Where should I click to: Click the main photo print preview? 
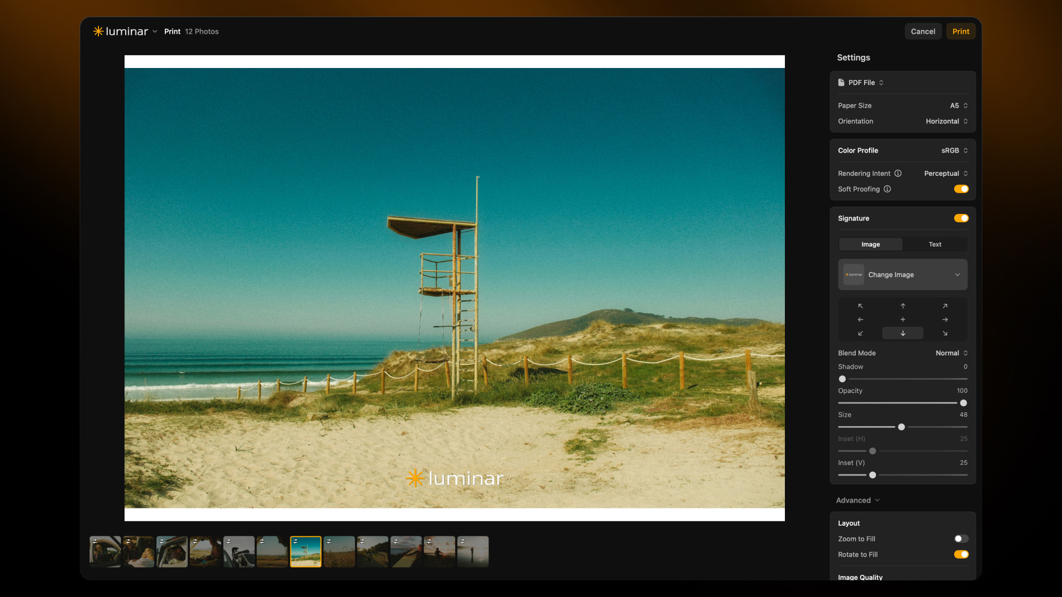(x=455, y=288)
